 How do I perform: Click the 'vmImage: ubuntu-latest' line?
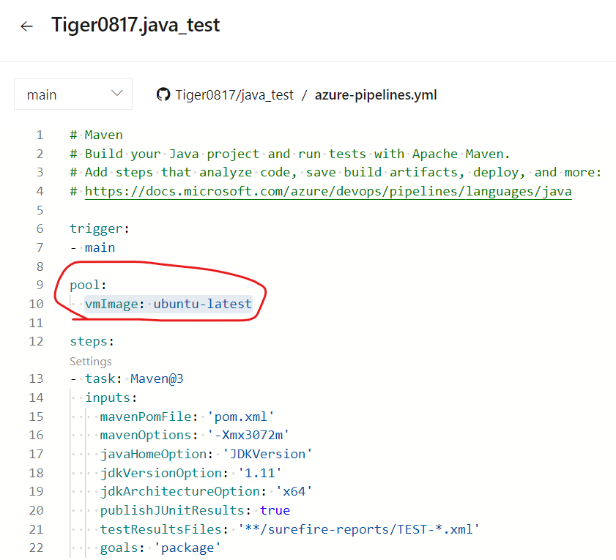point(168,304)
